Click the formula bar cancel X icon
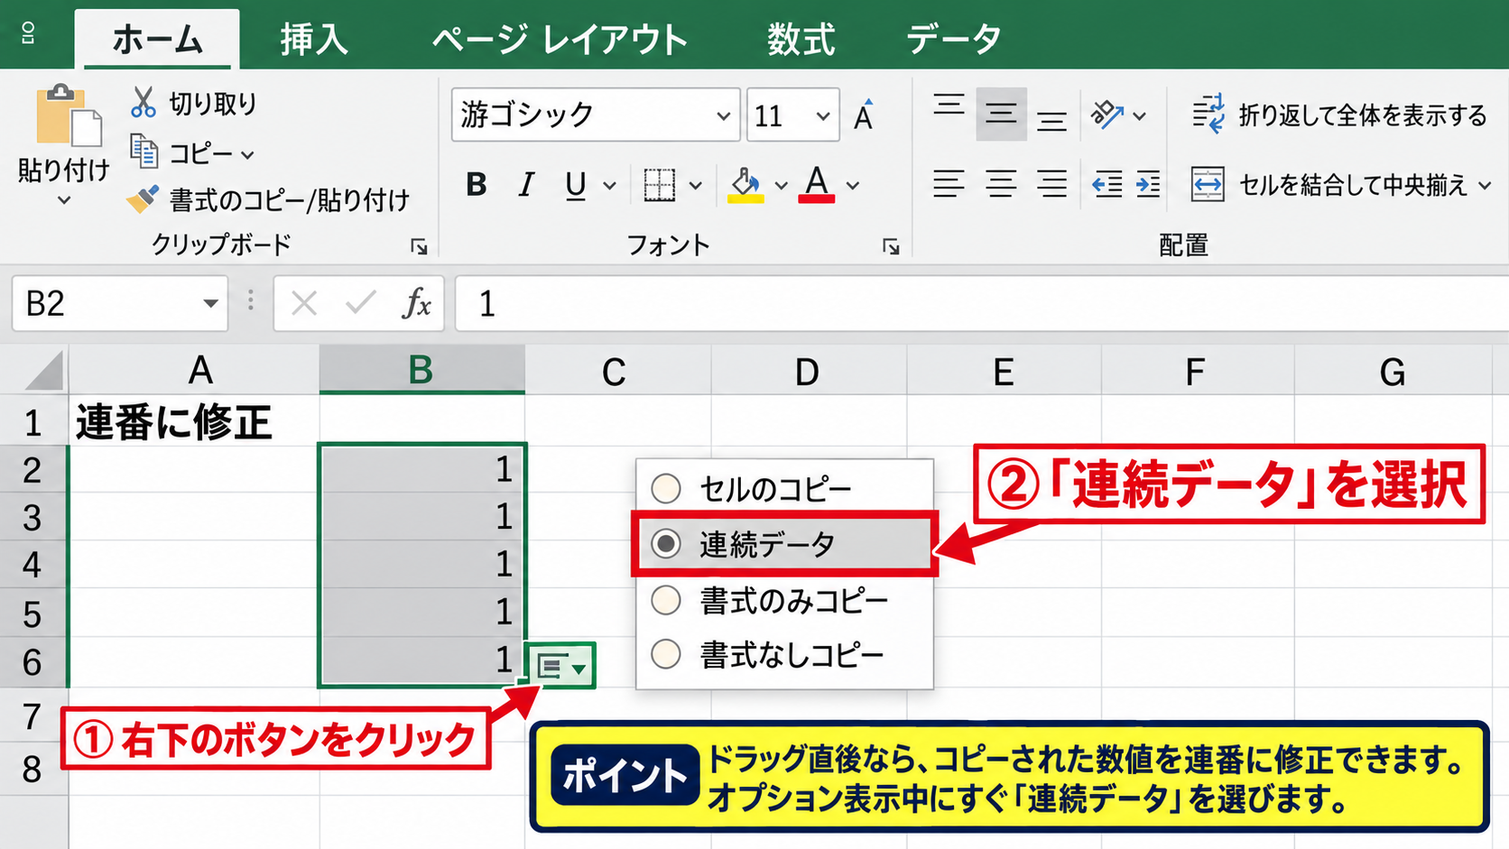Viewport: 1509px width, 849px height. click(x=304, y=304)
